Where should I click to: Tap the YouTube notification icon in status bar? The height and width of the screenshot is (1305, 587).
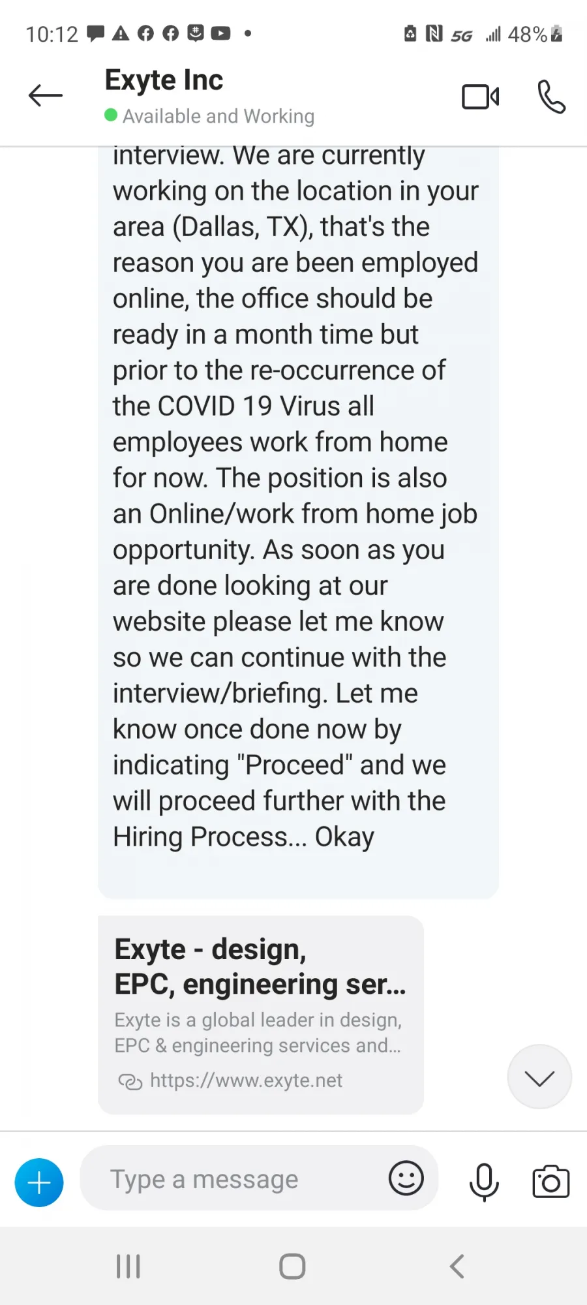(x=220, y=33)
